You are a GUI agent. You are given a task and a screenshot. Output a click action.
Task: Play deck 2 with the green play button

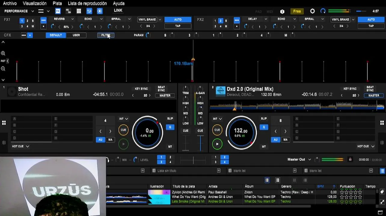[217, 144]
